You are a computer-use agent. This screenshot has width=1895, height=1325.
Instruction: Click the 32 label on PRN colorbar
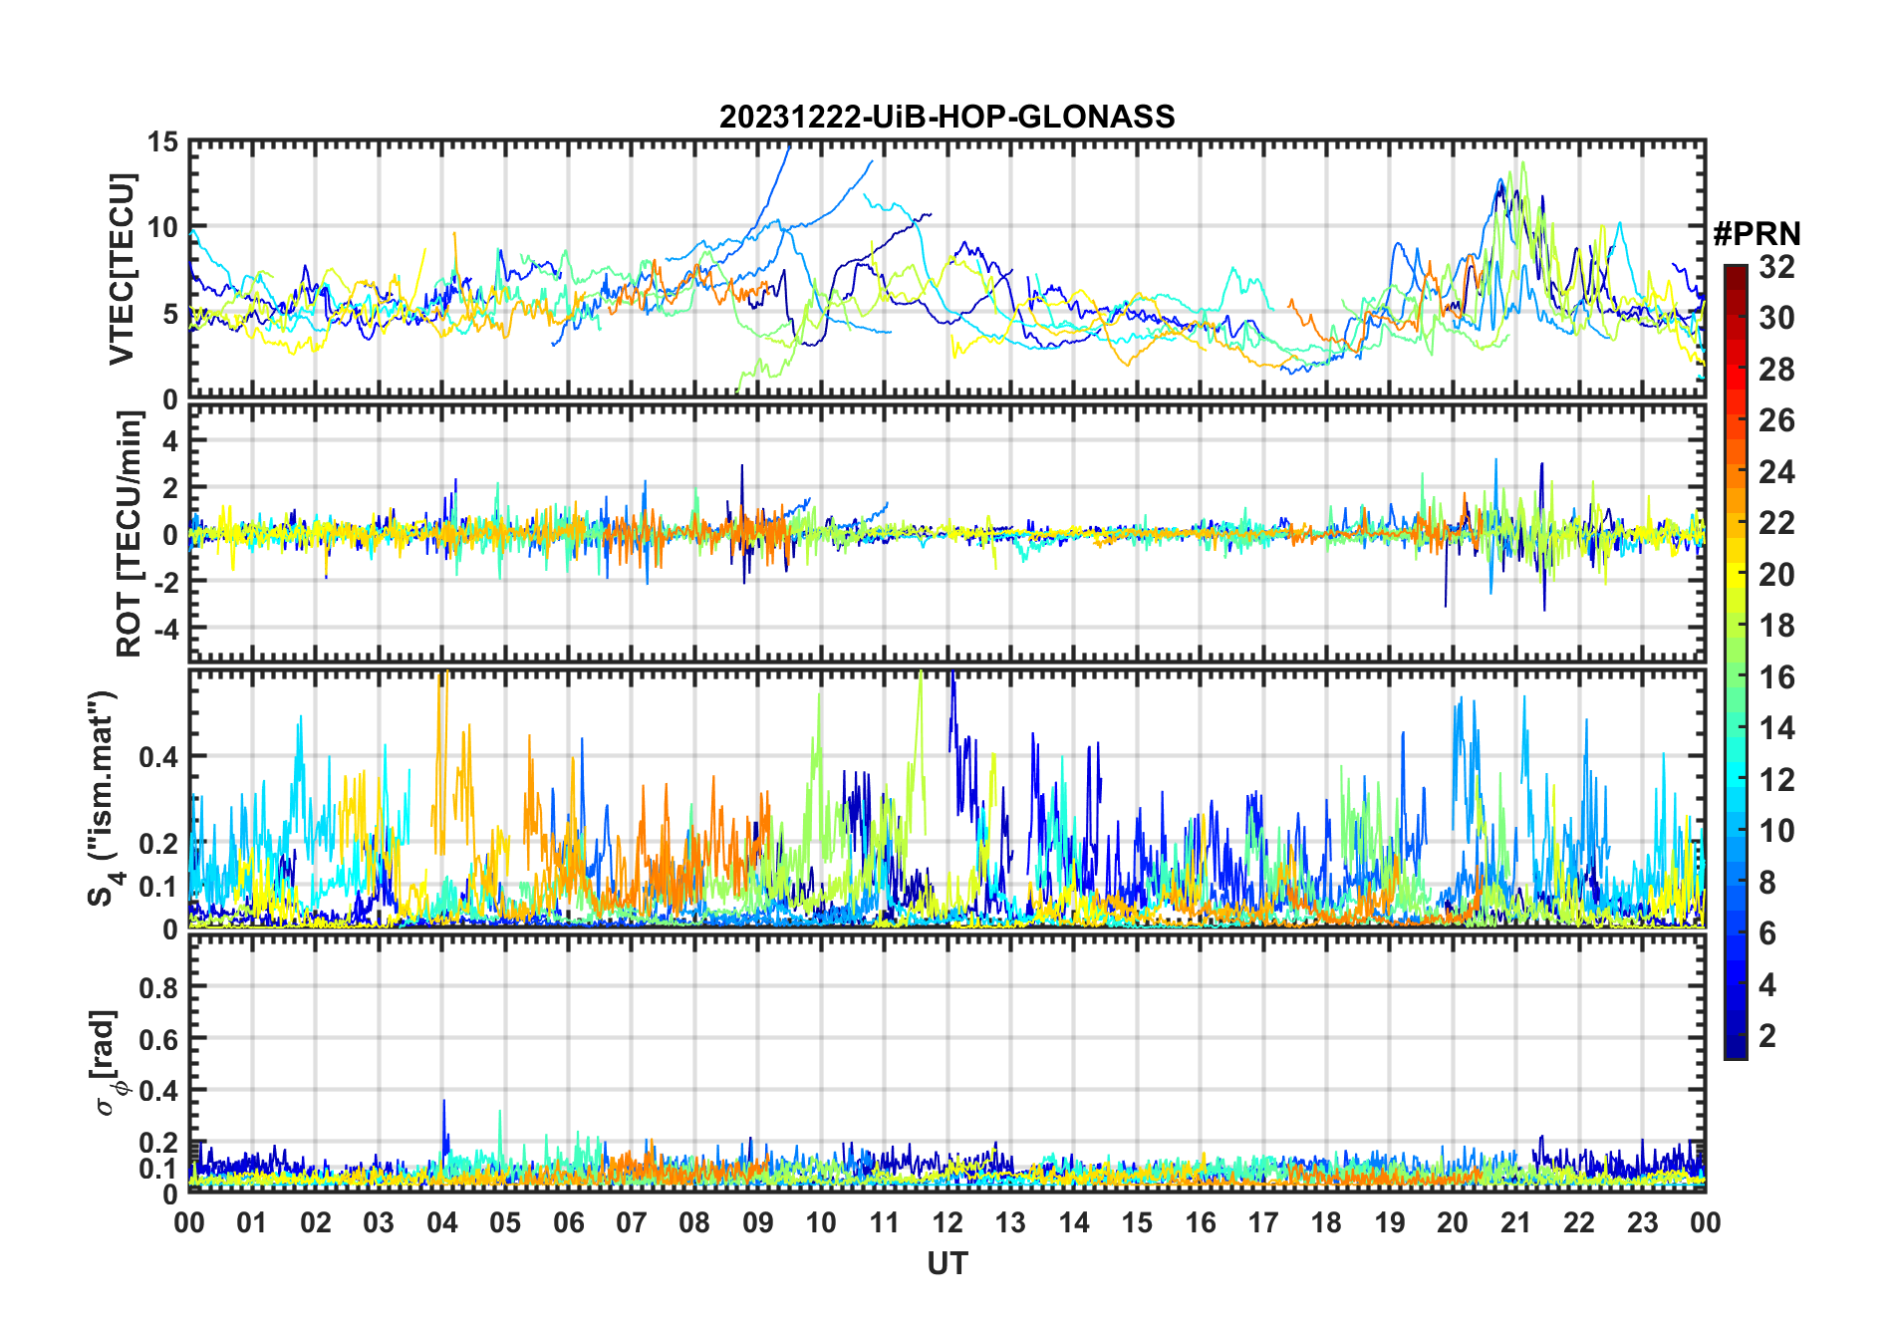1775,267
